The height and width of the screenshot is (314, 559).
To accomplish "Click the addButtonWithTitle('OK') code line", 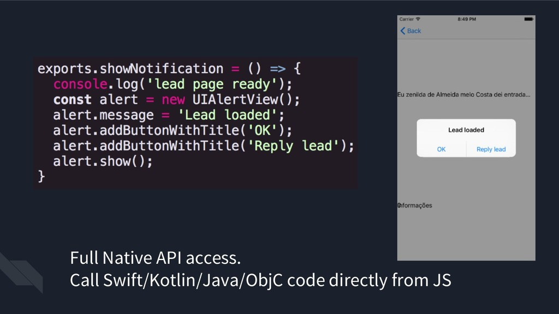I will point(173,130).
